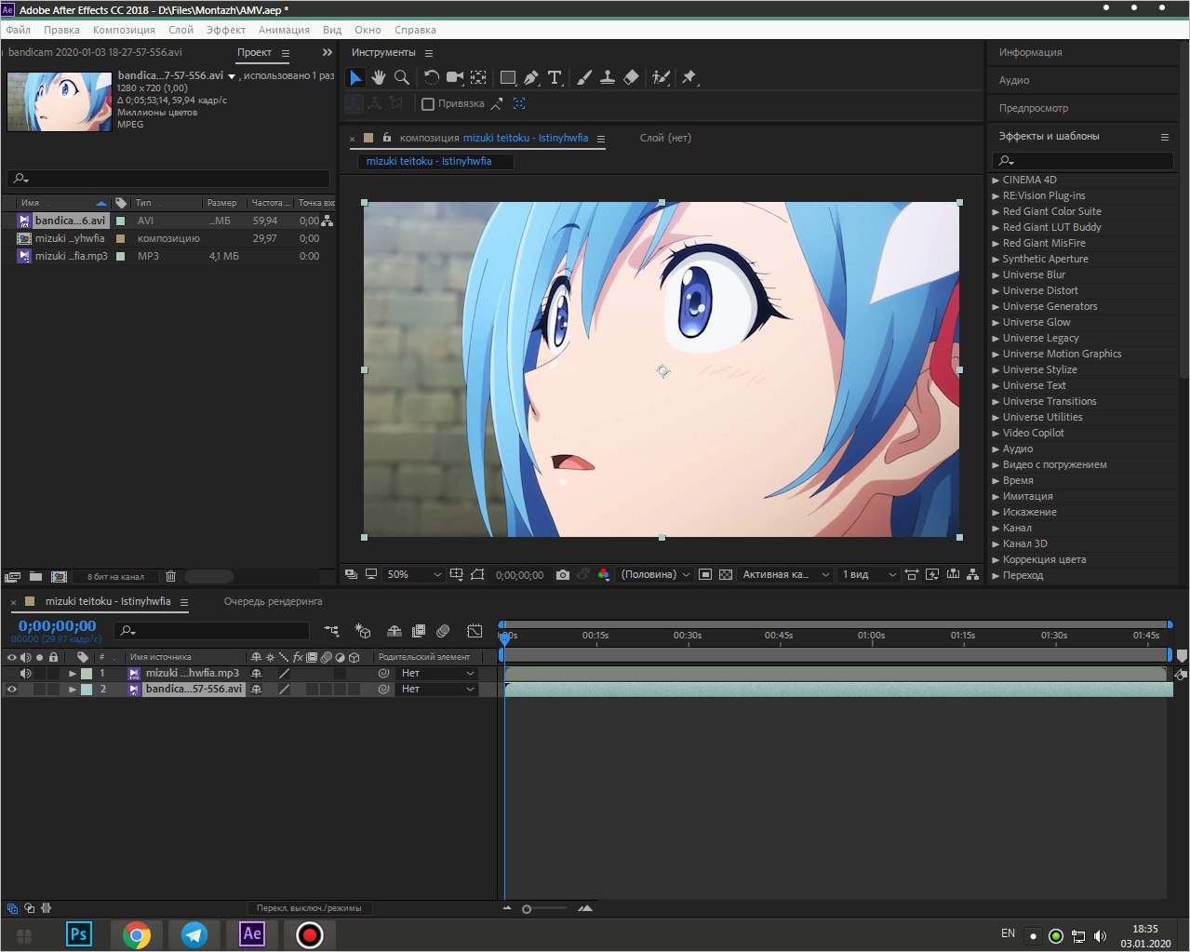Toggle shy switch on bandica avi layer
The image size is (1190, 952).
click(257, 690)
